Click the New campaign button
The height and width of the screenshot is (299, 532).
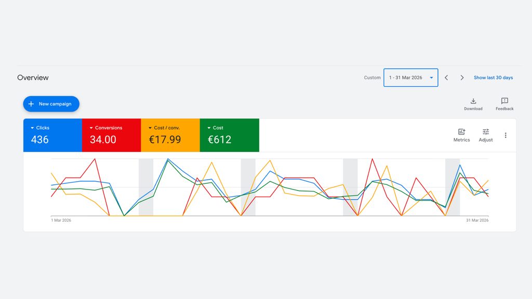51,104
